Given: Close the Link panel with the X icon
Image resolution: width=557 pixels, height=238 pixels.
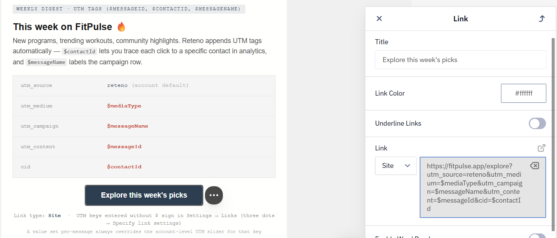Looking at the screenshot, I should pos(379,19).
